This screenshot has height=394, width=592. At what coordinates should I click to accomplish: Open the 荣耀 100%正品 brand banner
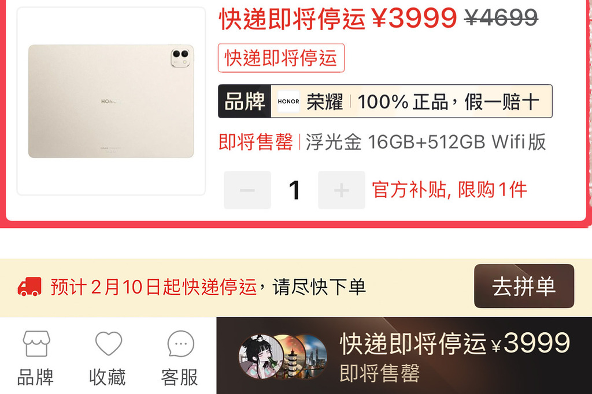pos(385,102)
